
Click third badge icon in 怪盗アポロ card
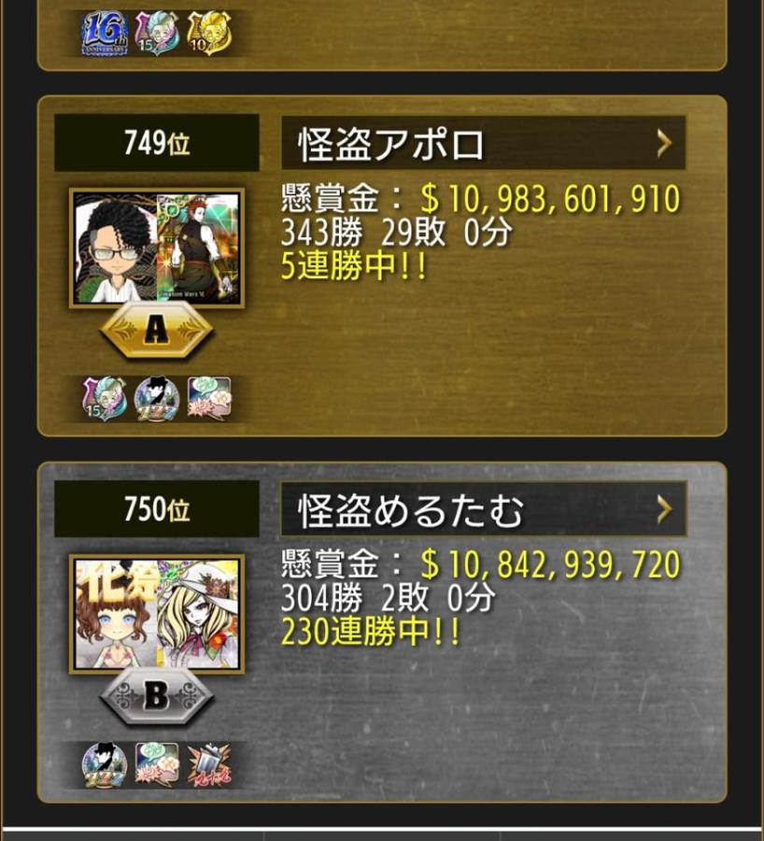[209, 398]
